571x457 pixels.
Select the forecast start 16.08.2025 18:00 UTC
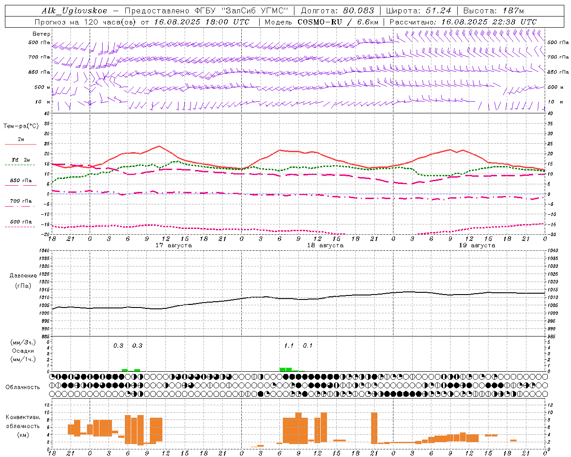point(202,22)
